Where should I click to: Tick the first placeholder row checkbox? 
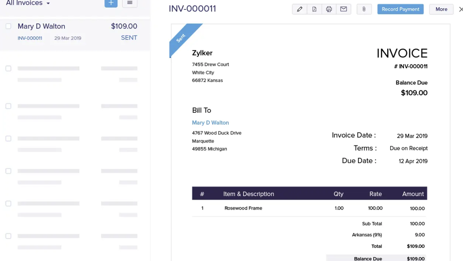(8, 69)
